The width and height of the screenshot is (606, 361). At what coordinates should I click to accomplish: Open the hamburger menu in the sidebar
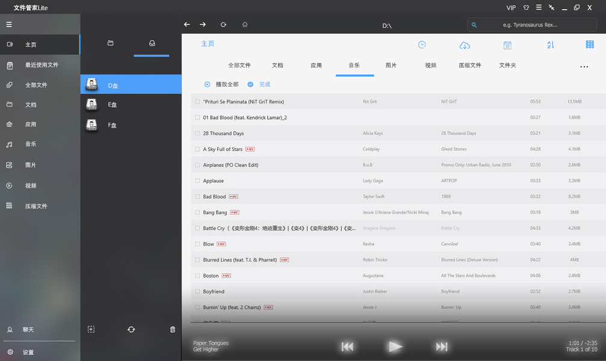tap(9, 24)
